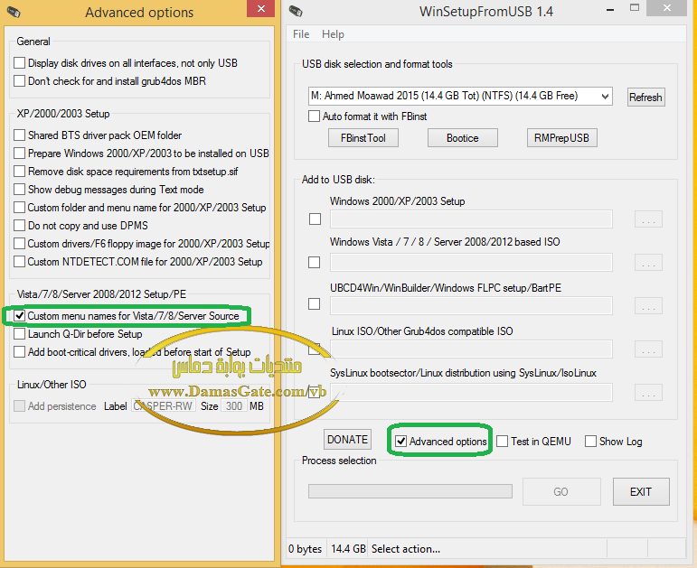
Task: Enable Custom NTDETECT.COM file option
Action: [19, 262]
